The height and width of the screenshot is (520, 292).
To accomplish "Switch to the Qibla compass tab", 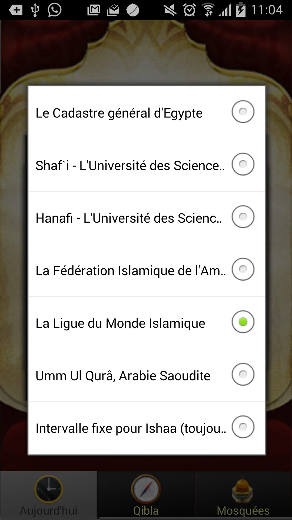I will (146, 495).
